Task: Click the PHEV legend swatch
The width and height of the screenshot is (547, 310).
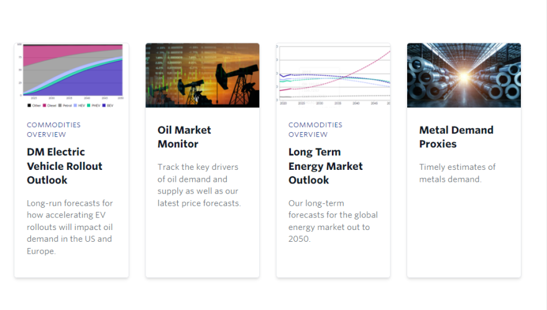Action: 89,105
